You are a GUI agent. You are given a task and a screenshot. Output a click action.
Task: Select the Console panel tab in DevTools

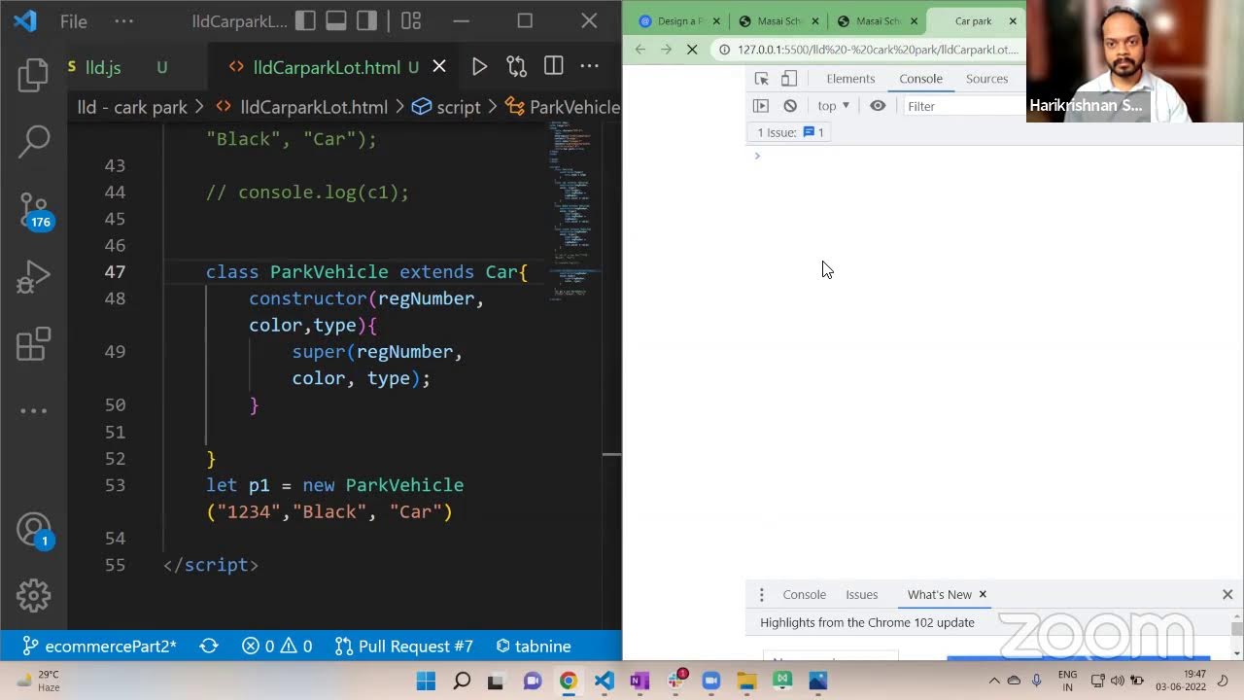pos(920,79)
